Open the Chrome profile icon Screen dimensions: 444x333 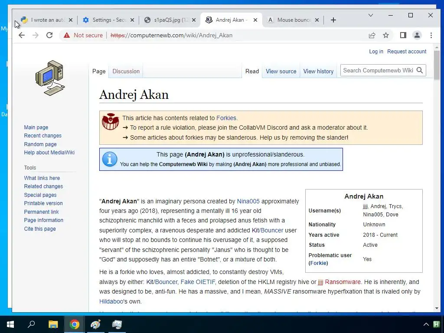pos(417,35)
